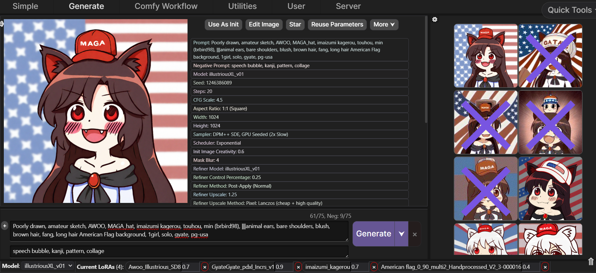Click the arrow icon at image's top-left corner

coord(2,24)
